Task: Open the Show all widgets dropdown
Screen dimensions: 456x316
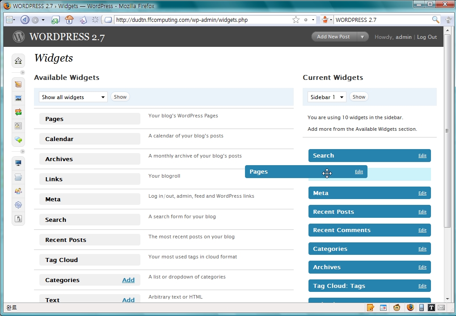Action: (x=73, y=97)
